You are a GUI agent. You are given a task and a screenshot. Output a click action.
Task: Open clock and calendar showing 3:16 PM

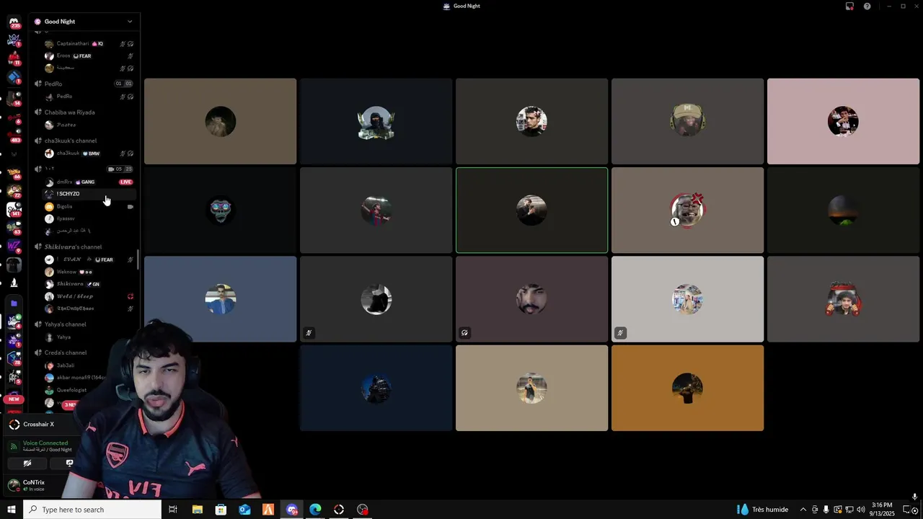click(882, 510)
